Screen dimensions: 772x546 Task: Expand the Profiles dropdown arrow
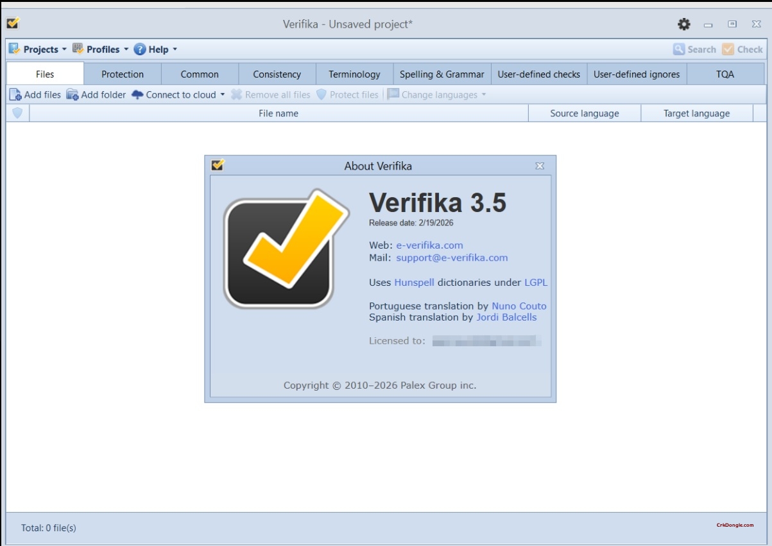coord(126,49)
